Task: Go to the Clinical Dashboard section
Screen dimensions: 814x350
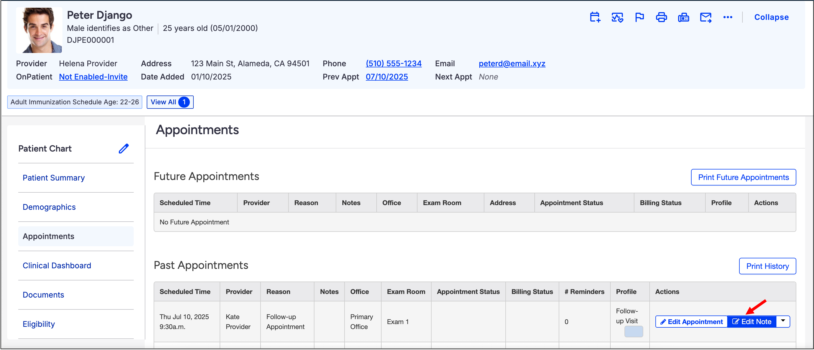Action: pos(57,266)
